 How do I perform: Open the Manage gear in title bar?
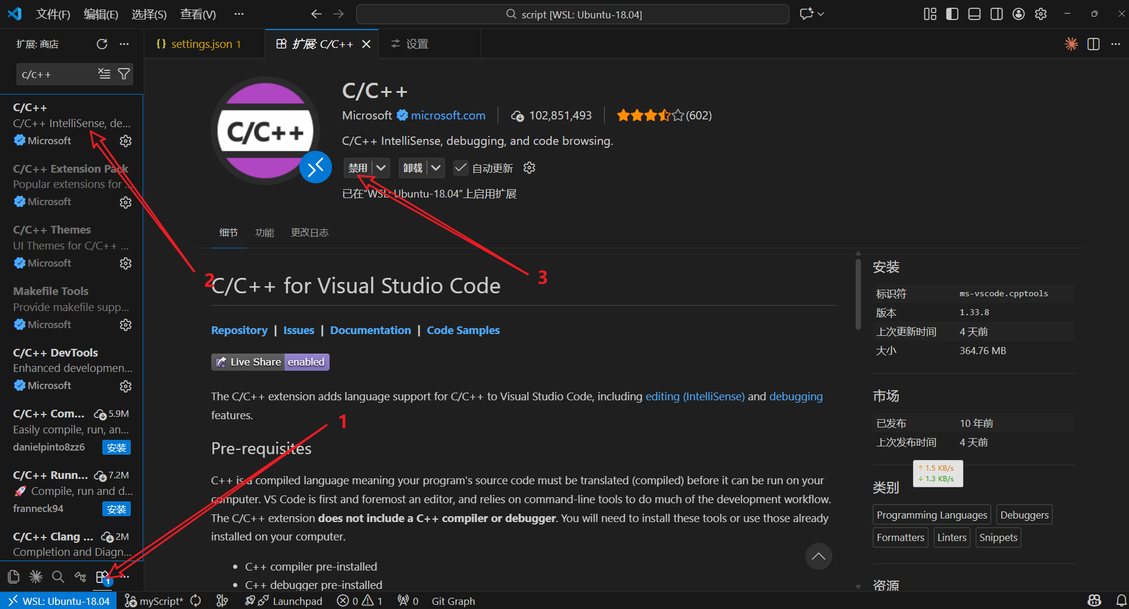click(1041, 14)
